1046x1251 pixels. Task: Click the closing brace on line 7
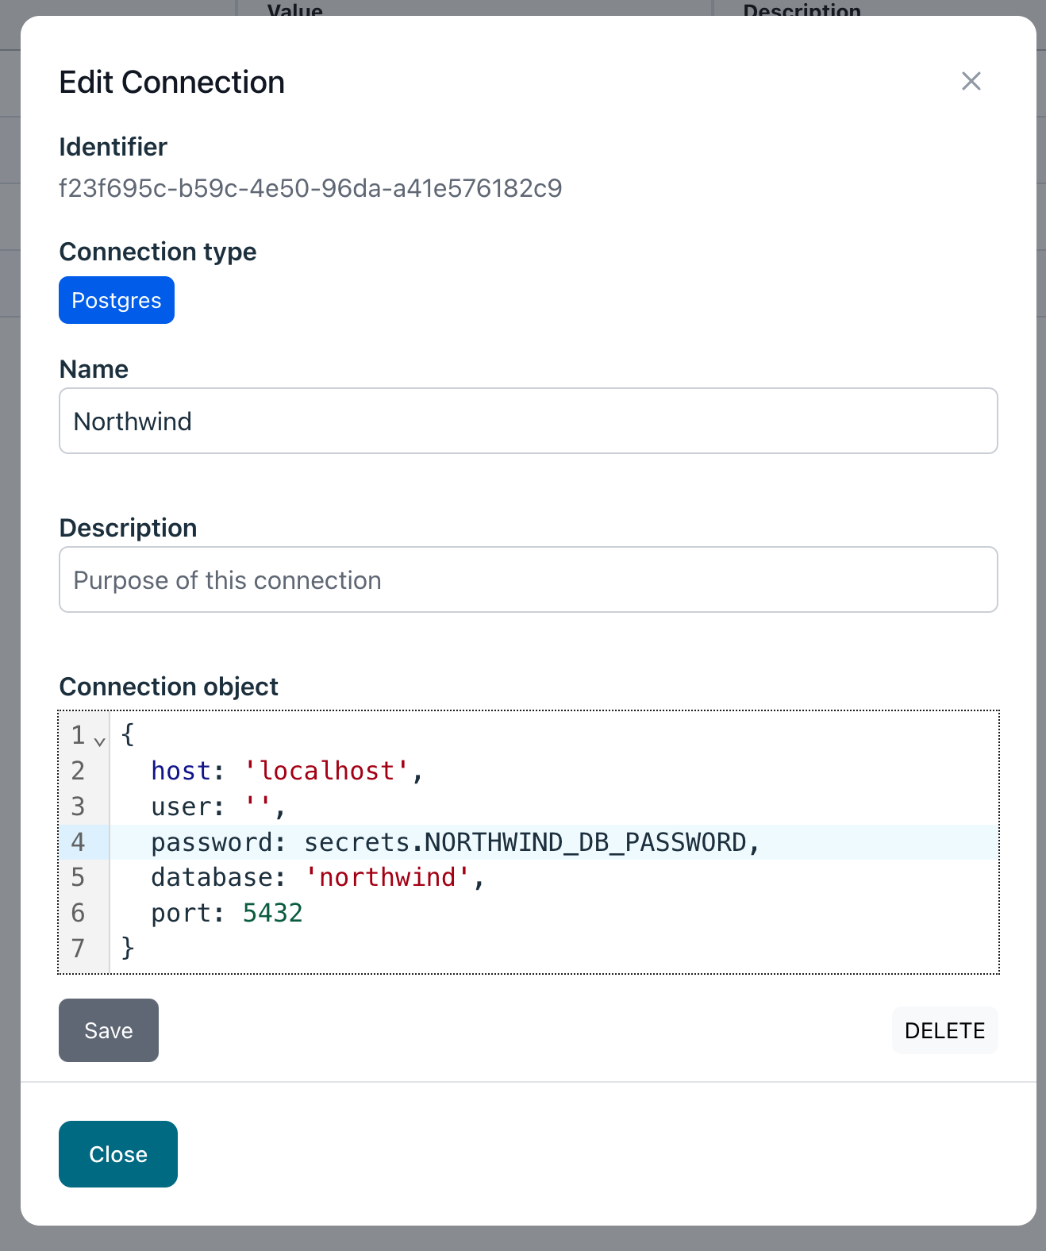coord(128,948)
